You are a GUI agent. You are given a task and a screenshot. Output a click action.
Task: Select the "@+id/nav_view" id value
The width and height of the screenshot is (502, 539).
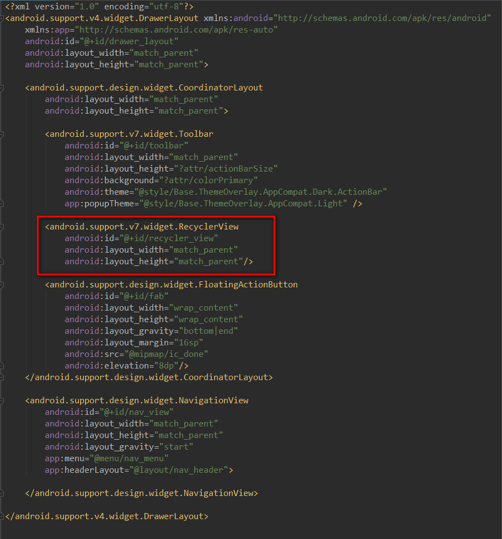136,412
